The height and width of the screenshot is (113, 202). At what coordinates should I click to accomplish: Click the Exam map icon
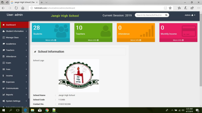point(4,63)
